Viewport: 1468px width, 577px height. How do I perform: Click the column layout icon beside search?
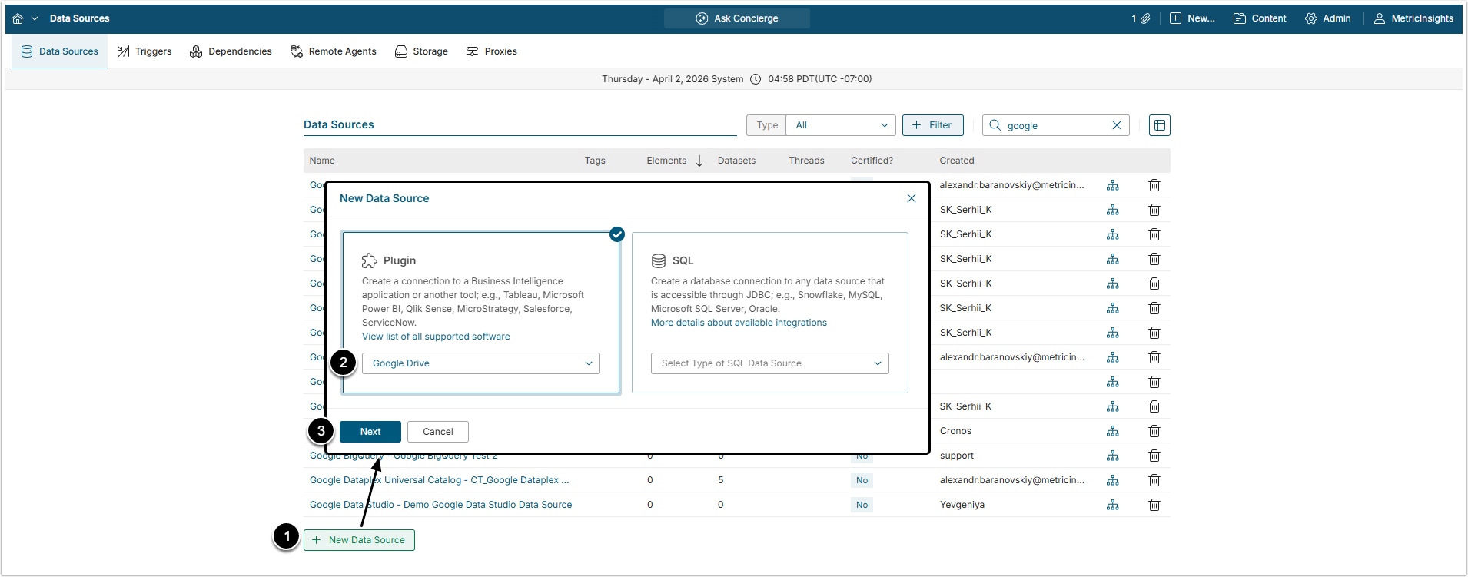[1159, 125]
